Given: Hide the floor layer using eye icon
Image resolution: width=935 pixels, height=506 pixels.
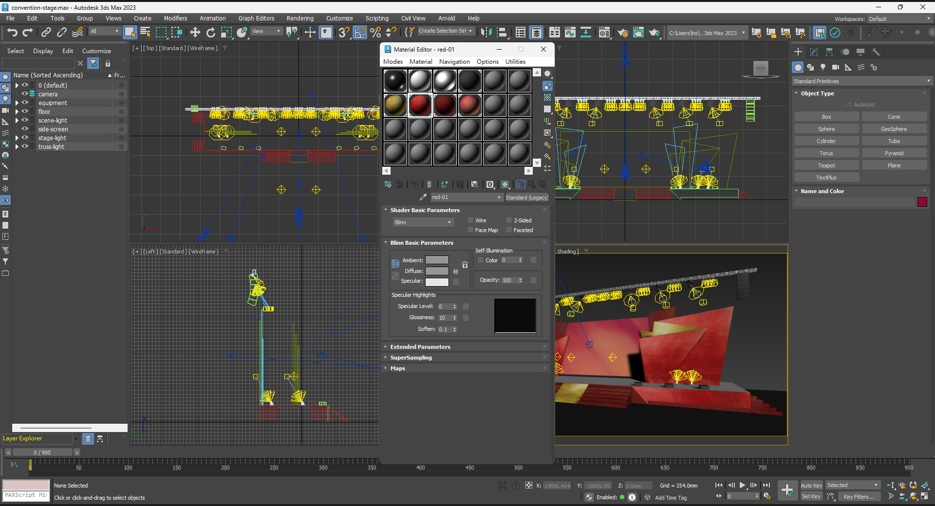Looking at the screenshot, I should coord(25,111).
